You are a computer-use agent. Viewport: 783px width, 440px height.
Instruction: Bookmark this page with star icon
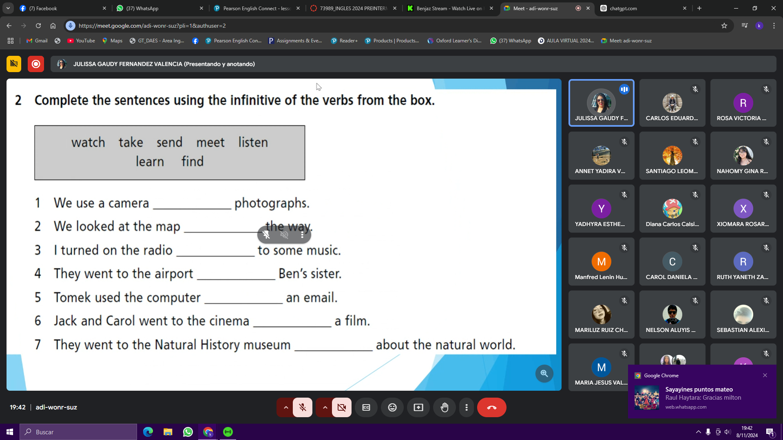(724, 26)
